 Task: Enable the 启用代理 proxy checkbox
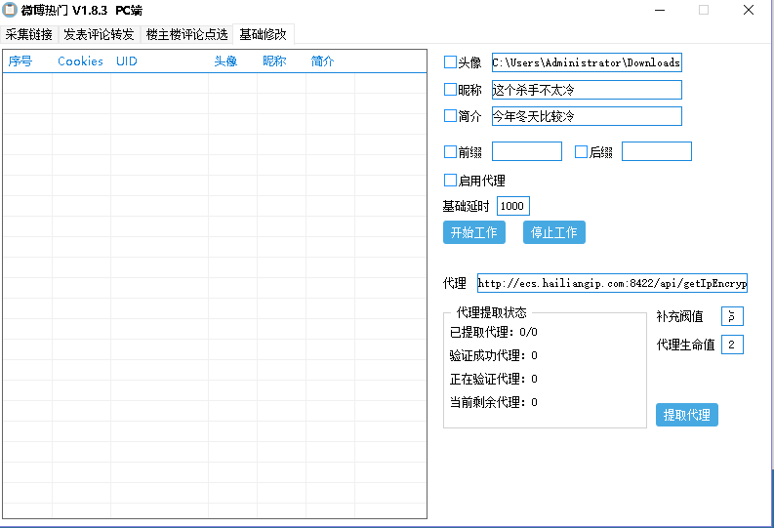tap(450, 181)
